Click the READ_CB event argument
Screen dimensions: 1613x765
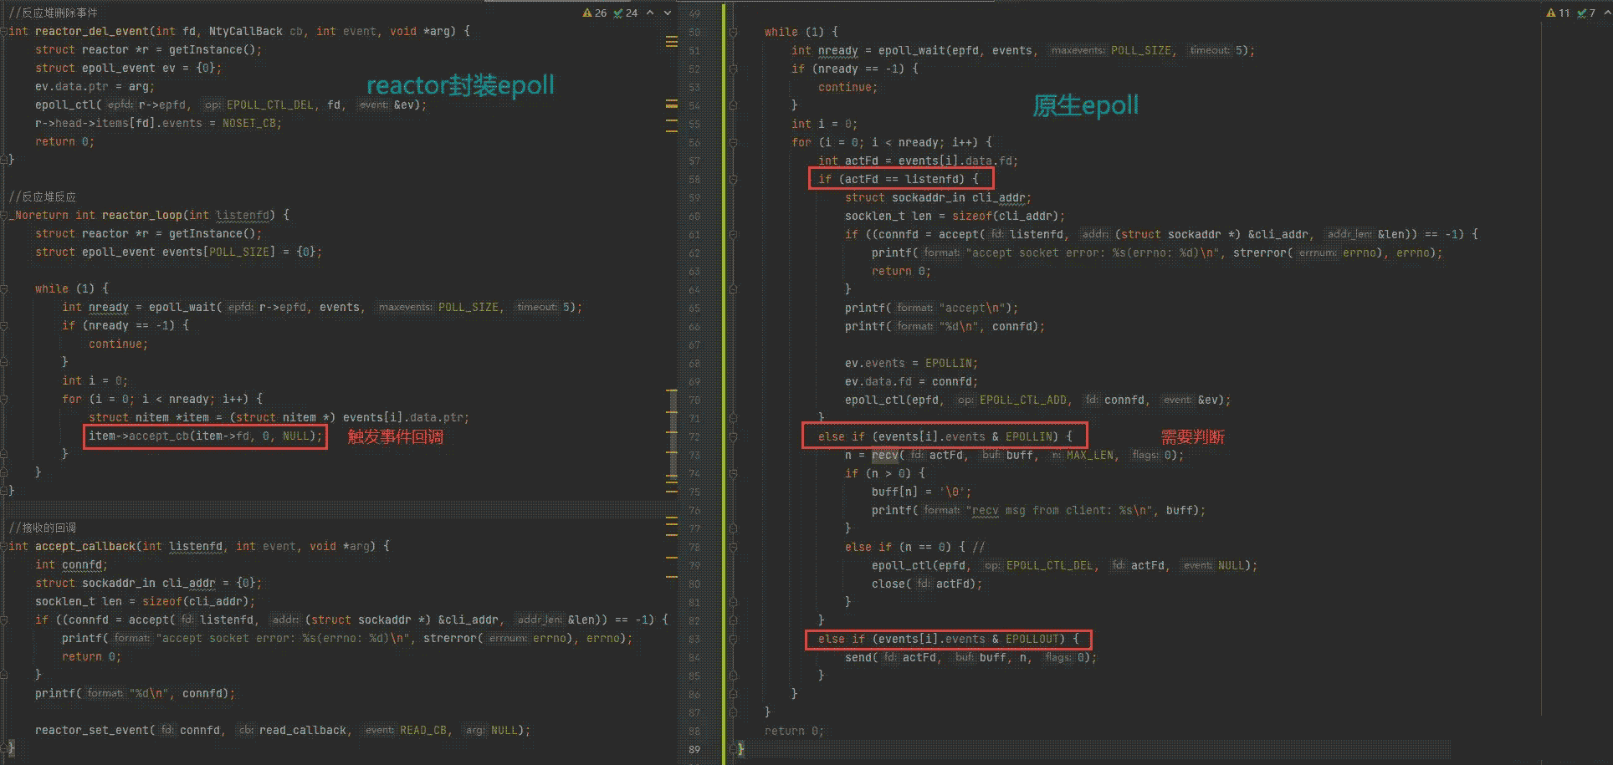point(423,730)
